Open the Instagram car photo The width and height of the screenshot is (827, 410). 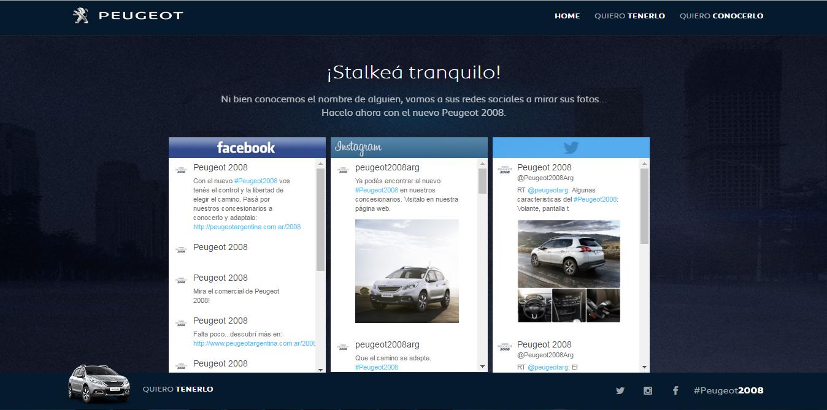(407, 271)
